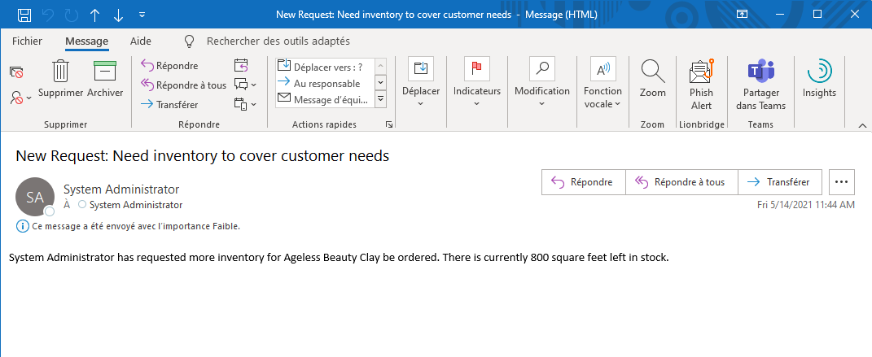Click the SA sender avatar

pyautogui.click(x=35, y=197)
